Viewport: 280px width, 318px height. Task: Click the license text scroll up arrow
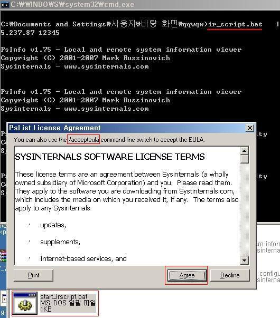[245, 151]
